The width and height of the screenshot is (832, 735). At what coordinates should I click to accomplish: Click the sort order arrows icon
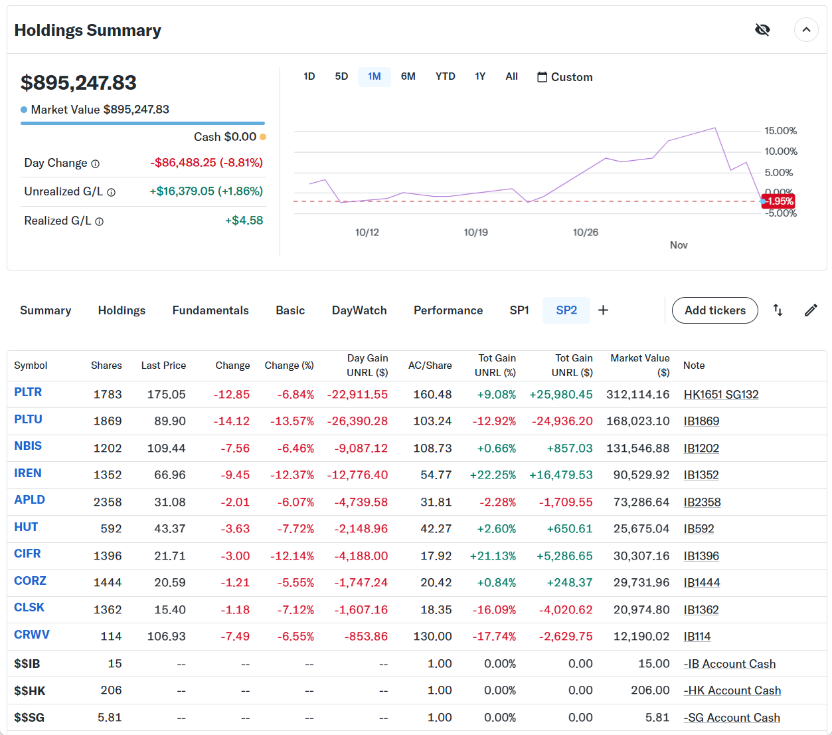pos(778,310)
